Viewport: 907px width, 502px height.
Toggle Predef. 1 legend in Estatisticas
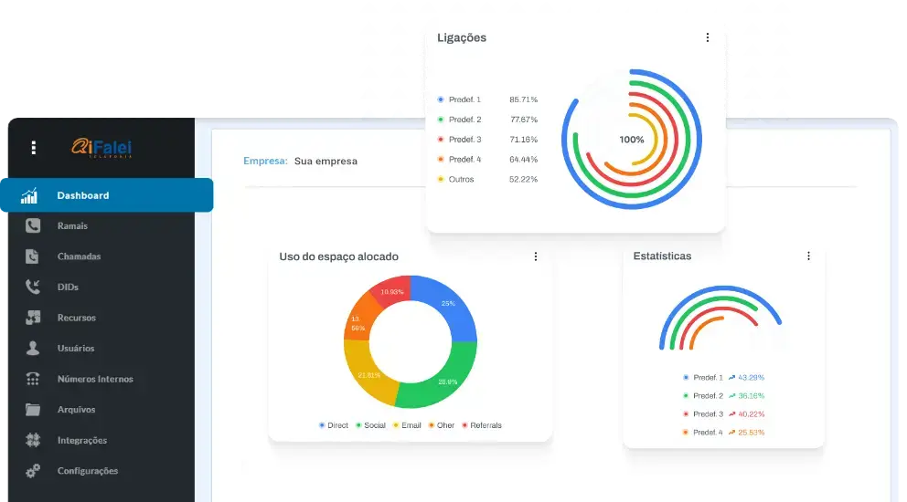[703, 378]
